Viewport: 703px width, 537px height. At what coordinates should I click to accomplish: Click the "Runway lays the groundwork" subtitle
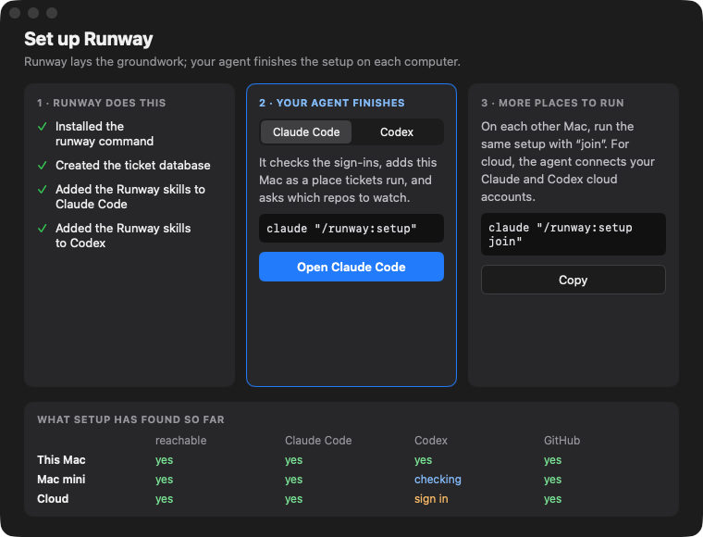242,61
